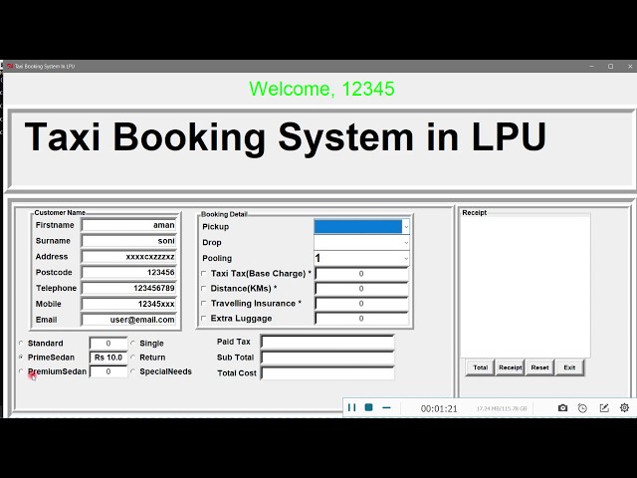Viewport: 637px width, 478px height.
Task: Pause the screen recording
Action: pos(351,407)
